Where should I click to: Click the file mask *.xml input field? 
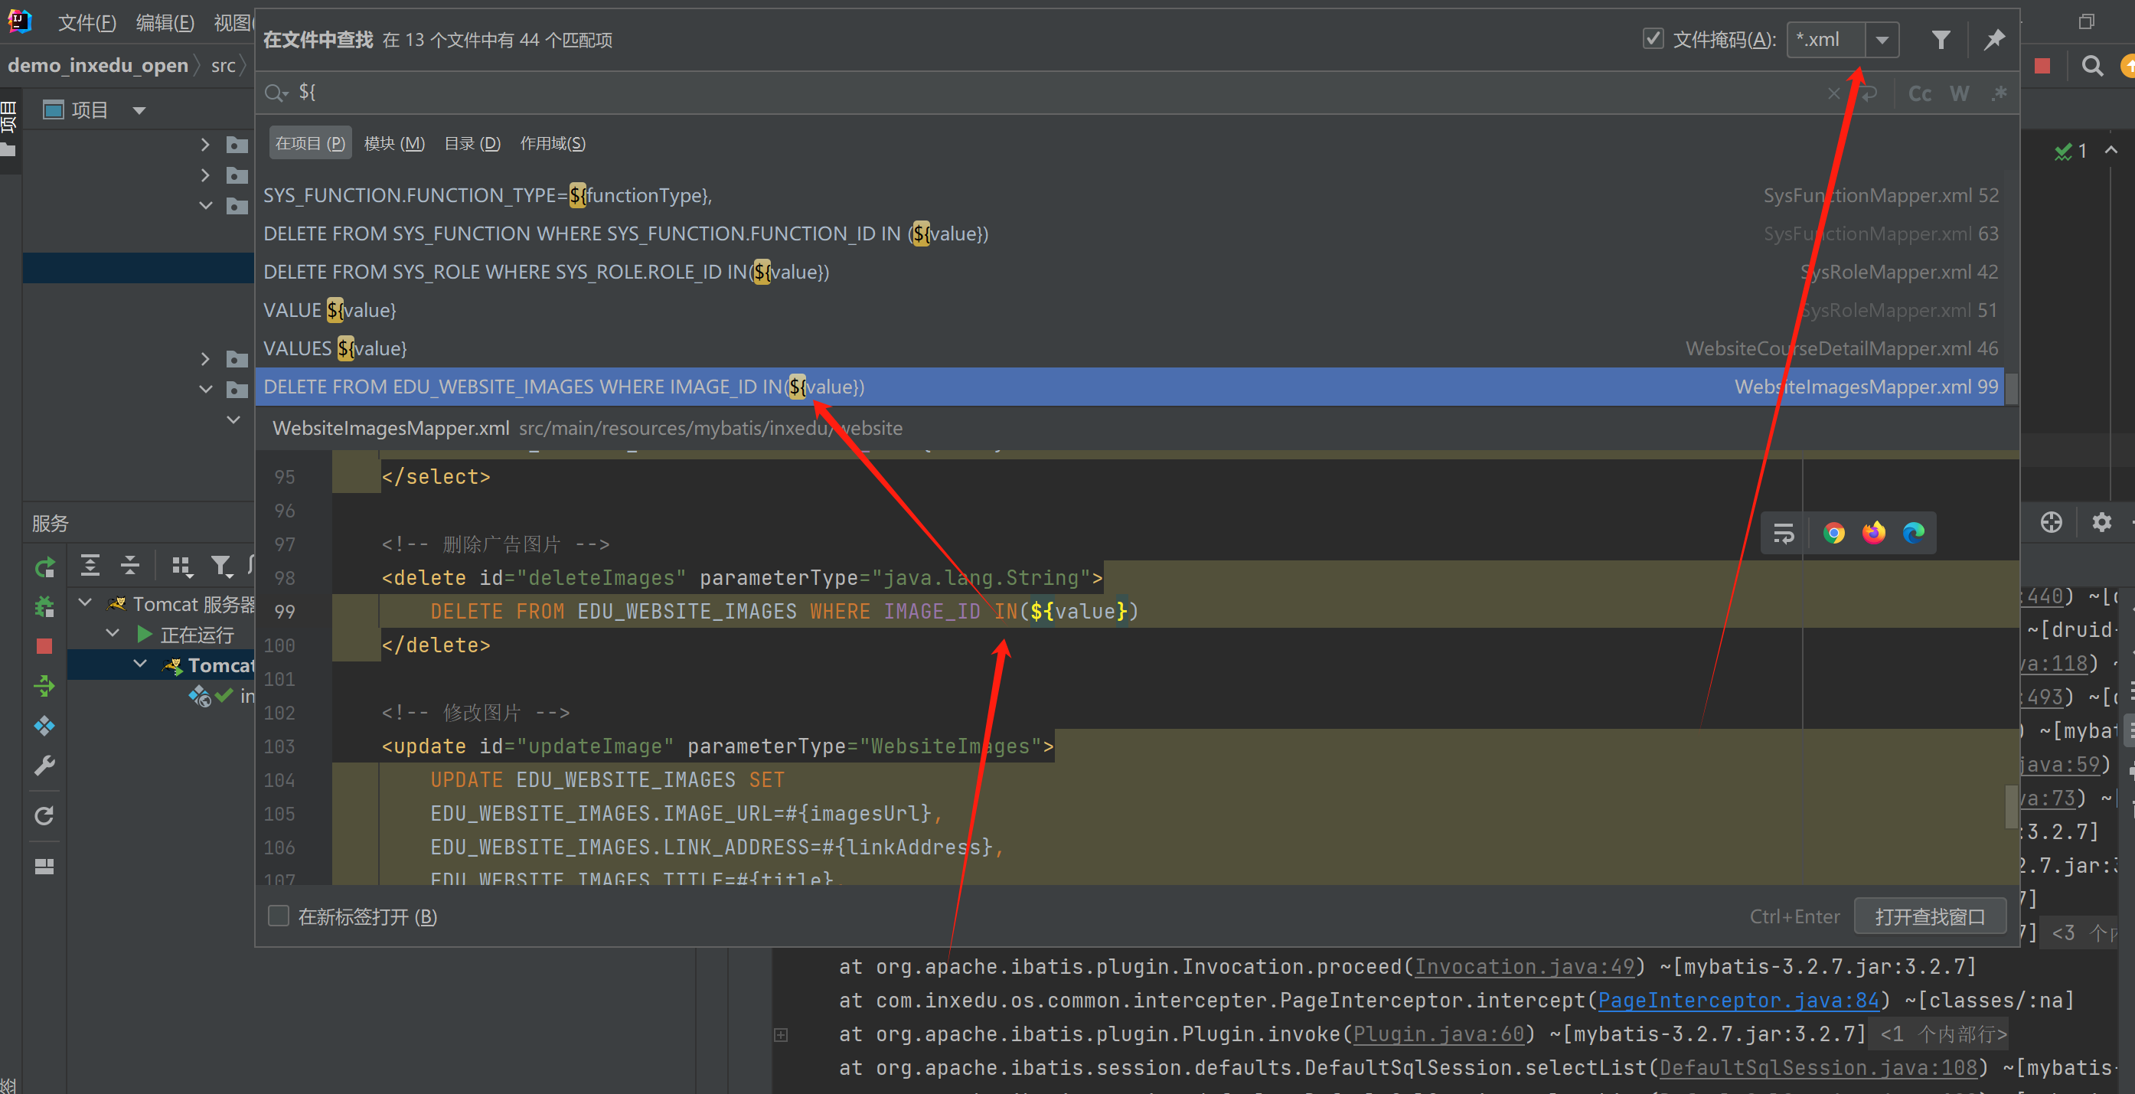click(x=1827, y=40)
